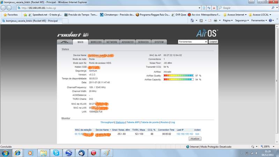Open Paint from the taskbar
The width and height of the screenshot is (279, 157).
point(107,153)
